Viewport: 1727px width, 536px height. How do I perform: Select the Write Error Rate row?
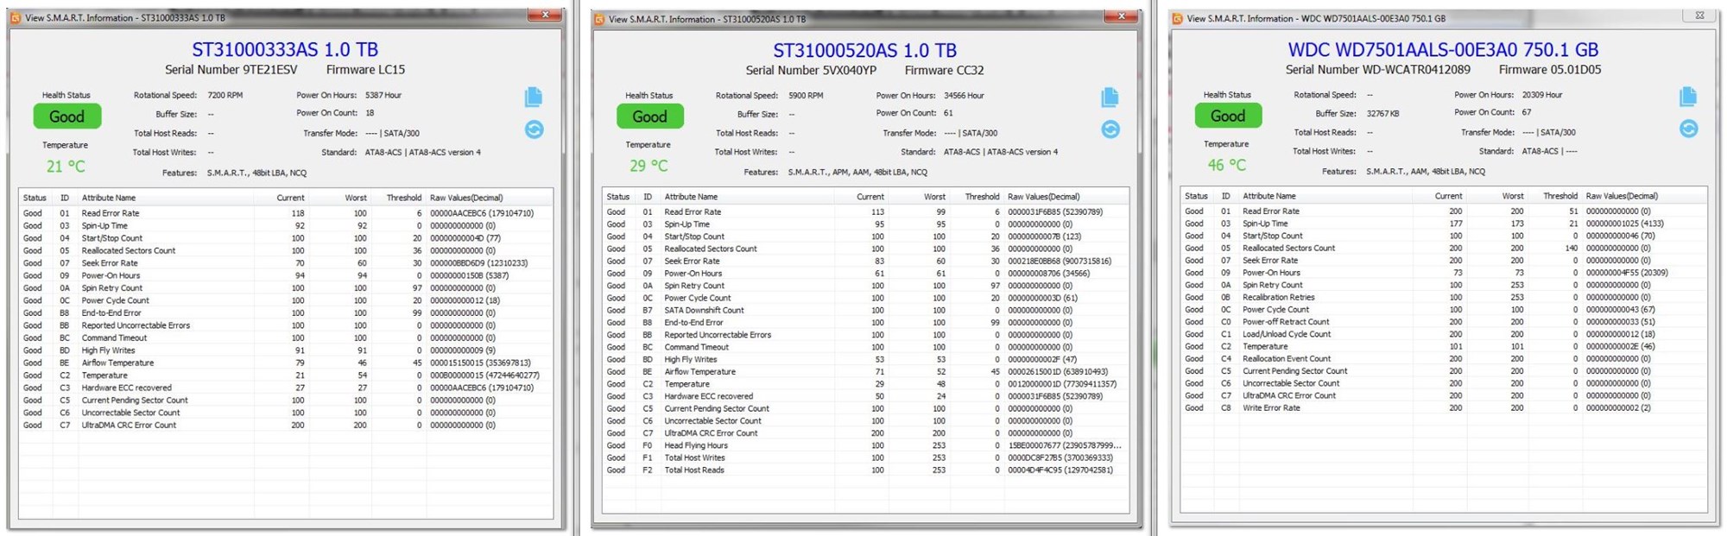pos(1444,408)
